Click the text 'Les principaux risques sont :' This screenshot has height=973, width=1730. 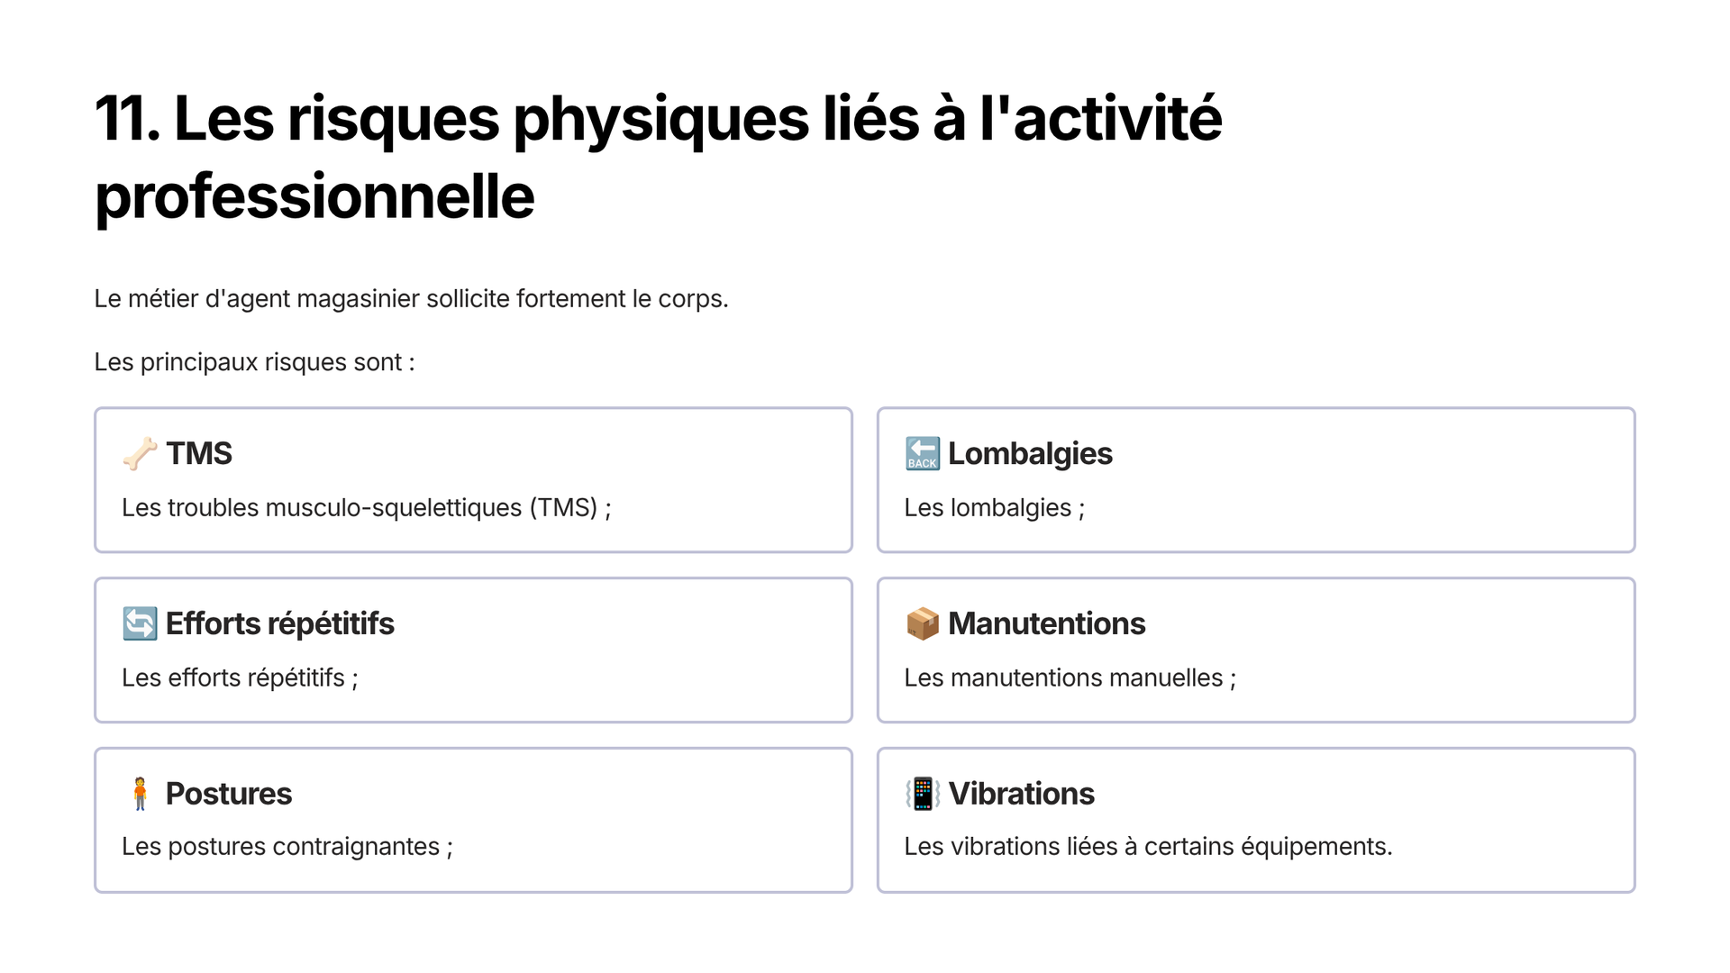click(255, 362)
